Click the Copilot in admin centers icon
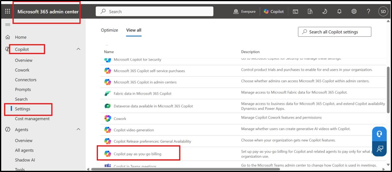This screenshot has width=392, height=172. [x=107, y=82]
